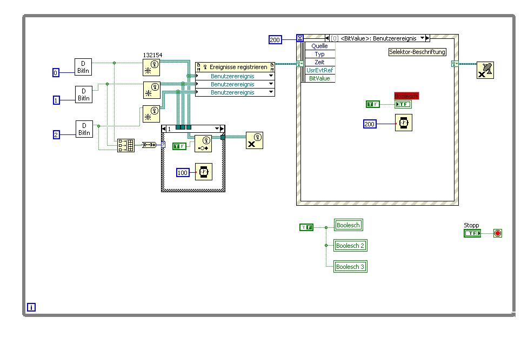Go to previous case with left arrow
Image resolution: width=528 pixels, height=338 pixels.
tap(164, 129)
